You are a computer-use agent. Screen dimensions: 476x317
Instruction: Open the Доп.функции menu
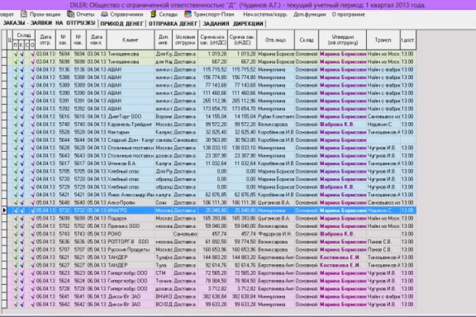click(309, 15)
